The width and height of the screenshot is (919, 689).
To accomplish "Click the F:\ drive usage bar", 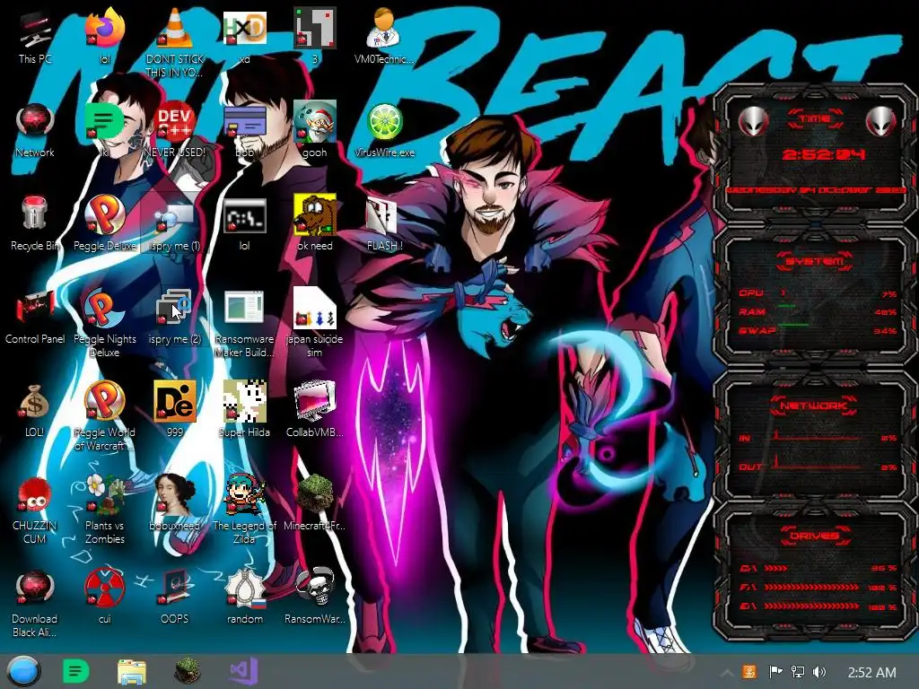I will 811,587.
